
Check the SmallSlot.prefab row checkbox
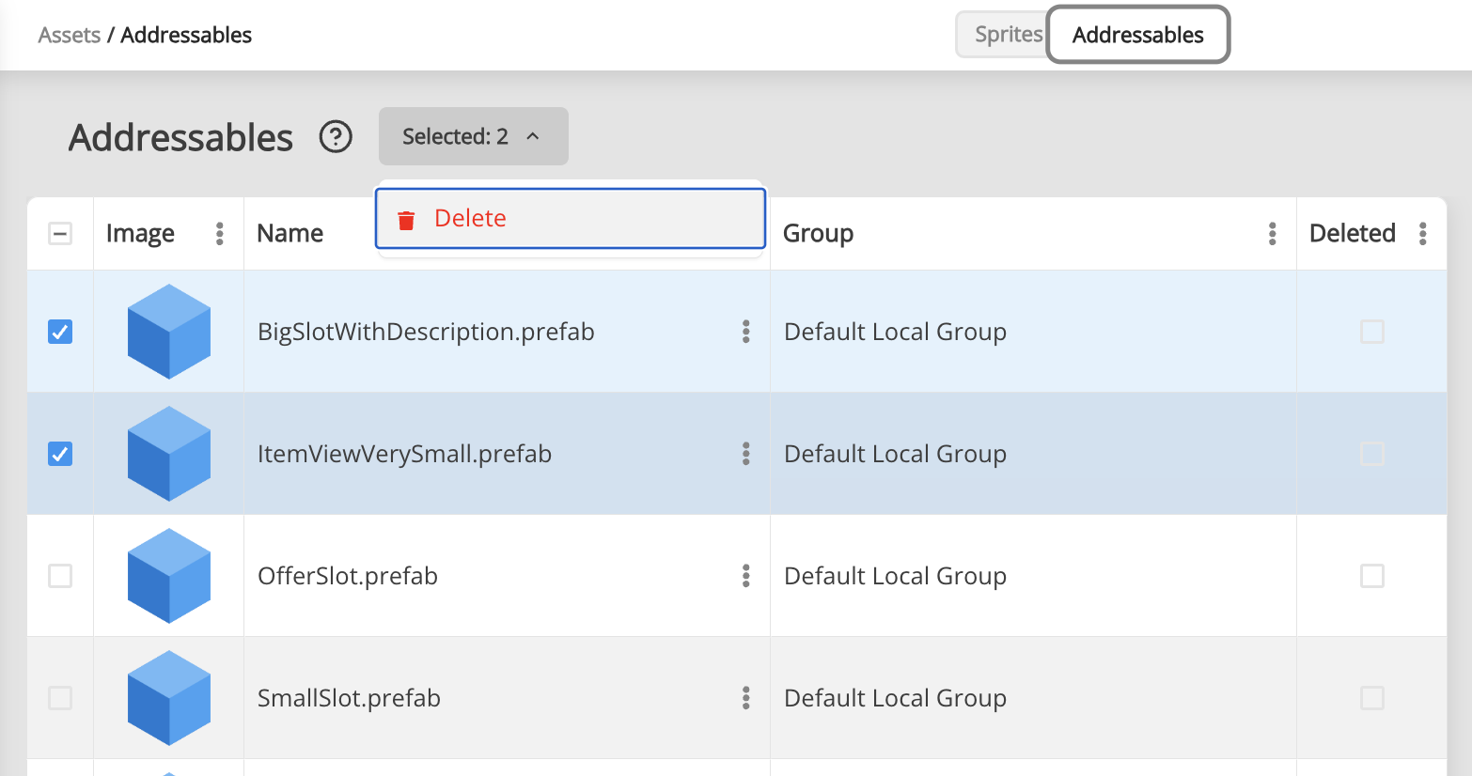click(60, 698)
